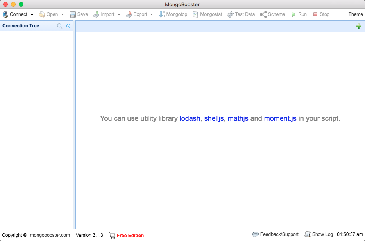Screen dimensions: 365x241
Task: Search the Connection Tree with magnifier icon
Action: (x=60, y=26)
